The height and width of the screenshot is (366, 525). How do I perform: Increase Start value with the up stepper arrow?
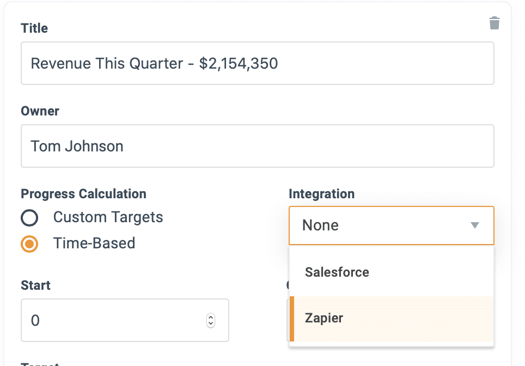[211, 318]
